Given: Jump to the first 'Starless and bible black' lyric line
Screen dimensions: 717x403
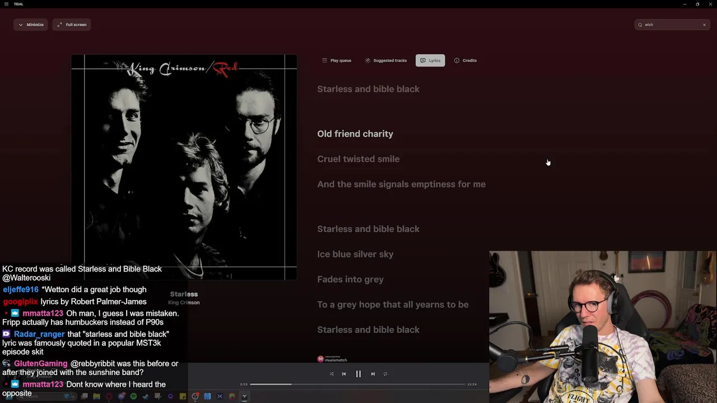Looking at the screenshot, I should tap(368, 89).
